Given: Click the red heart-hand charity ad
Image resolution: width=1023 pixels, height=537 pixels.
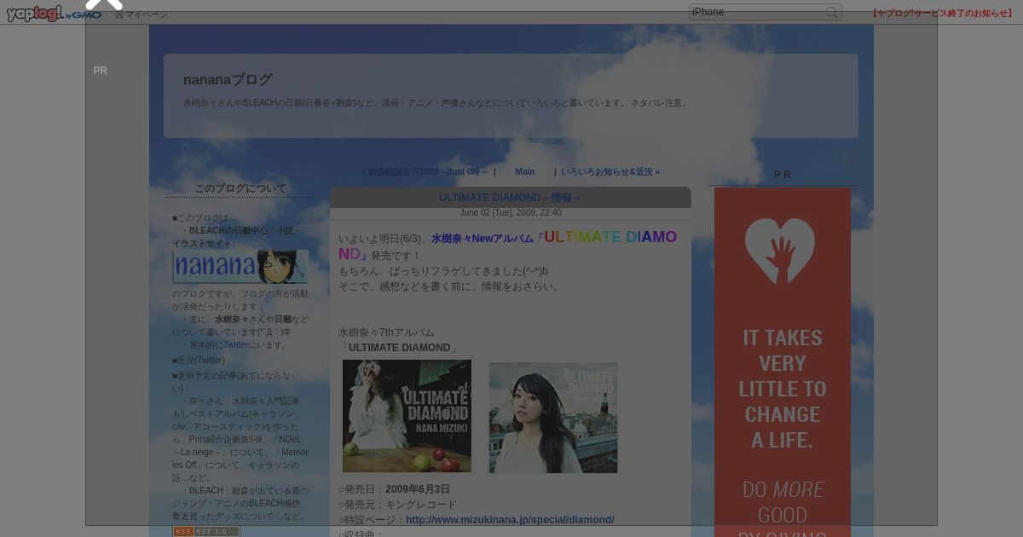Looking at the screenshot, I should point(783,362).
